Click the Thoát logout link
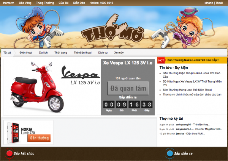 (219, 2)
